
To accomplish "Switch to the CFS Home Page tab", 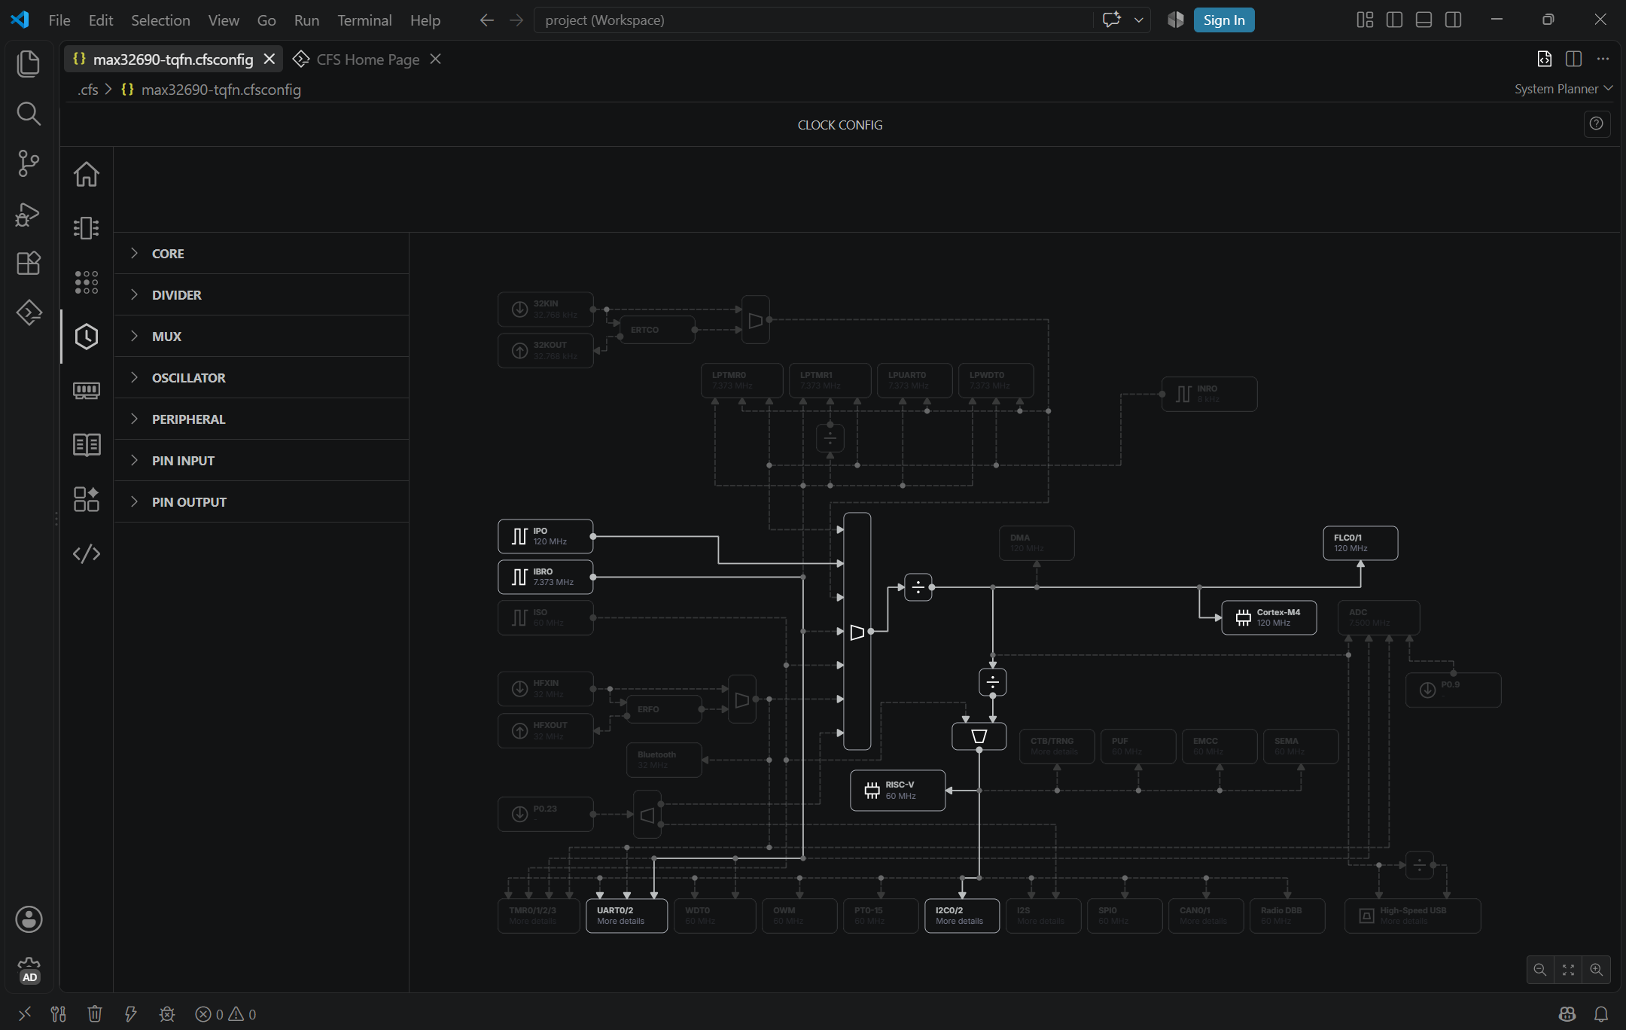I will click(x=367, y=59).
